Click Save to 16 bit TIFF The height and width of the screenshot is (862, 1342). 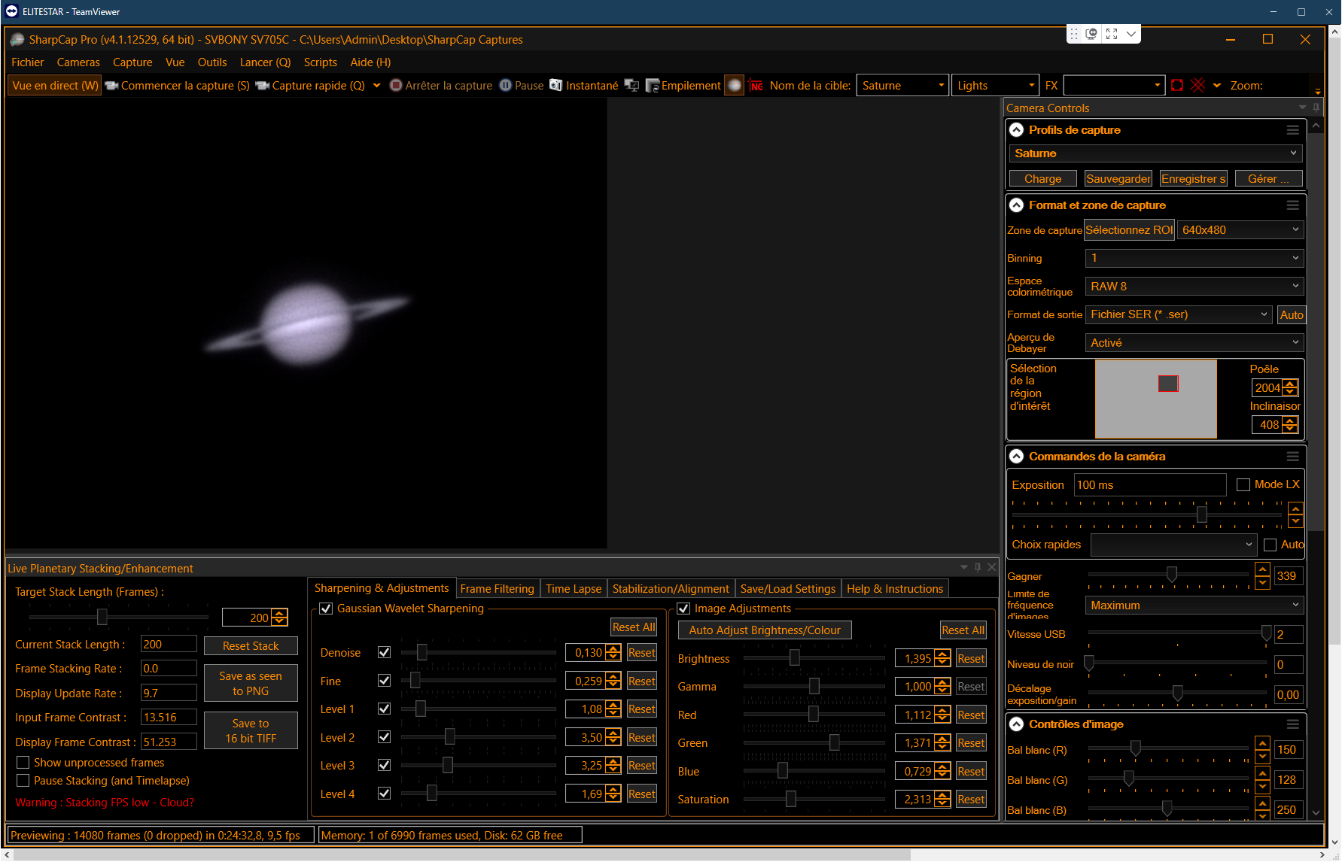pos(251,730)
